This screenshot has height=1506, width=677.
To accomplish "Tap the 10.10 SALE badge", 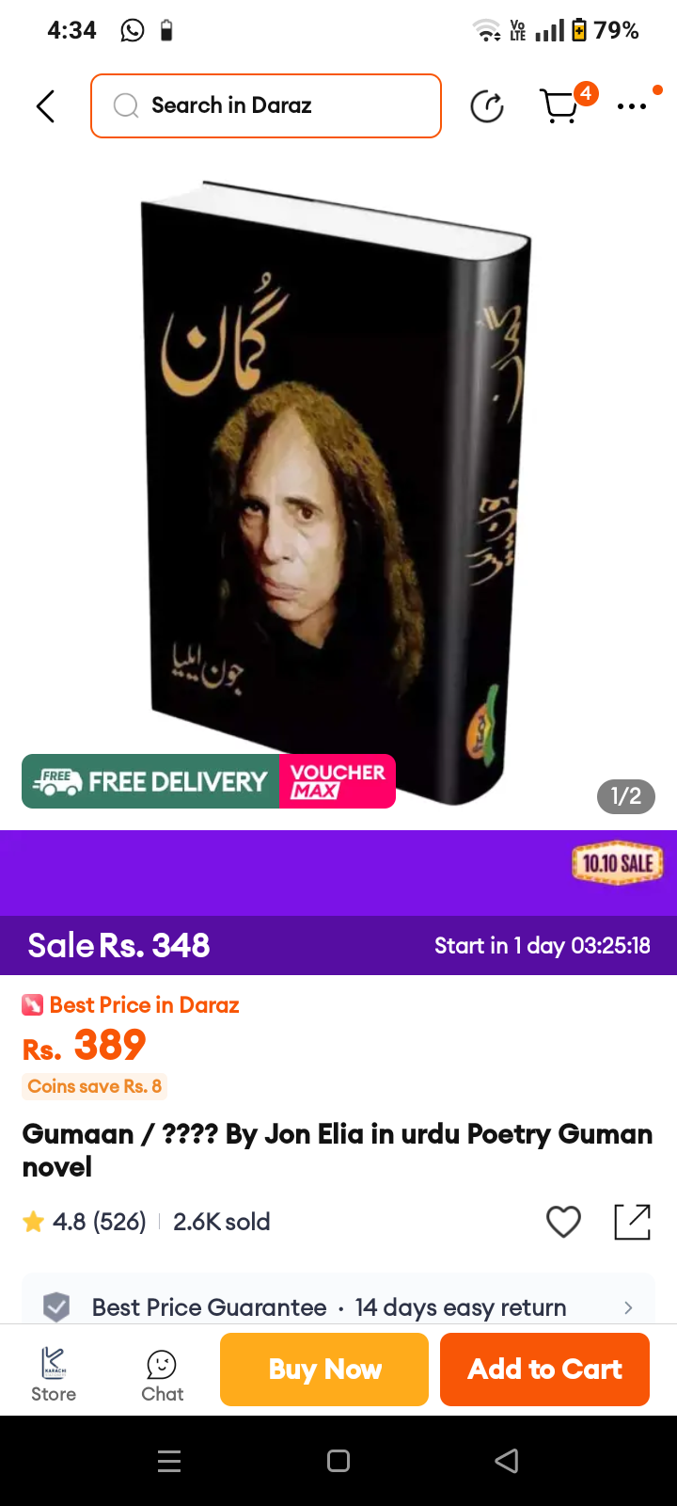I will [x=618, y=862].
